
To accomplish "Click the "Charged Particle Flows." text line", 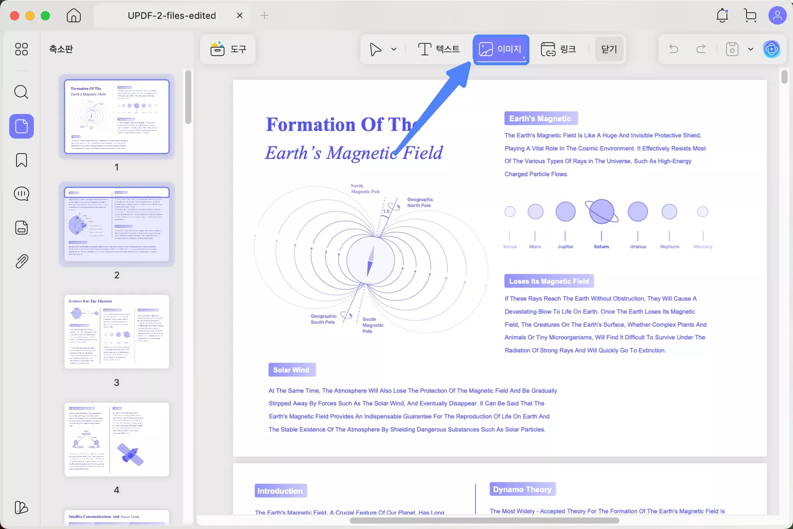I will [536, 174].
